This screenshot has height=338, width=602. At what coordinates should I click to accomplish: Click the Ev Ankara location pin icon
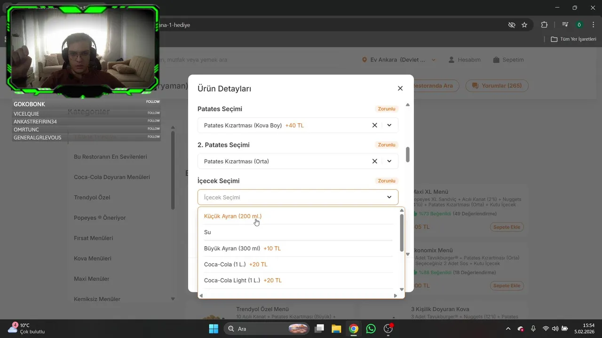point(364,60)
